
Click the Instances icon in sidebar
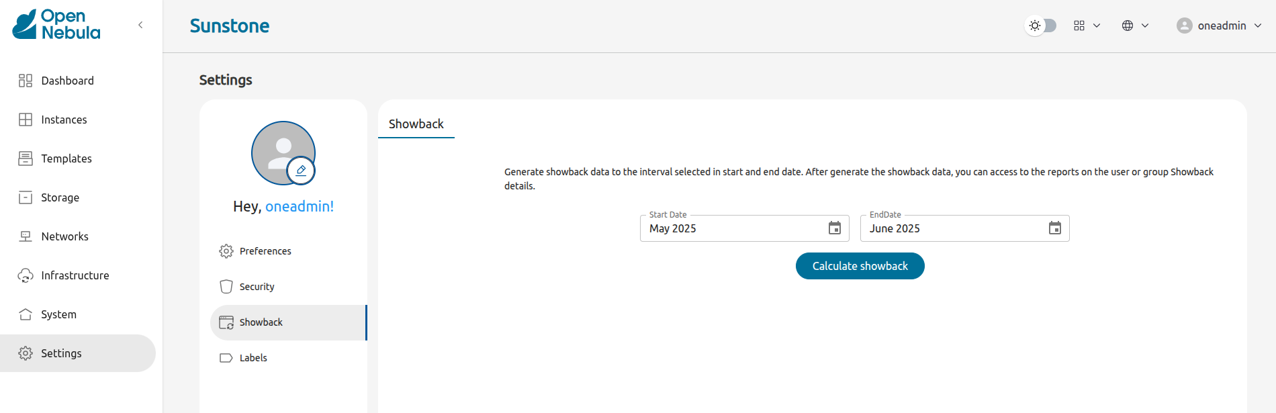point(26,120)
